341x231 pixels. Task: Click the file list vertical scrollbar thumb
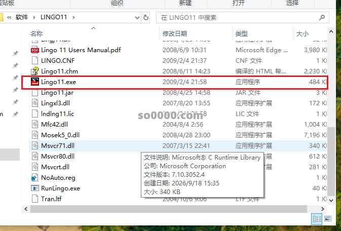[x=331, y=162]
